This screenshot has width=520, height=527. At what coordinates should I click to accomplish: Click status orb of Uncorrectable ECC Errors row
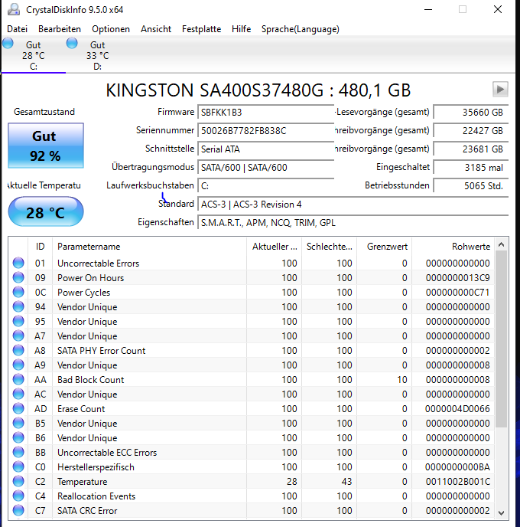click(x=18, y=452)
